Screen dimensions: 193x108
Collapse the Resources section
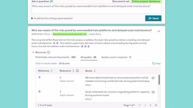coord(33,52)
